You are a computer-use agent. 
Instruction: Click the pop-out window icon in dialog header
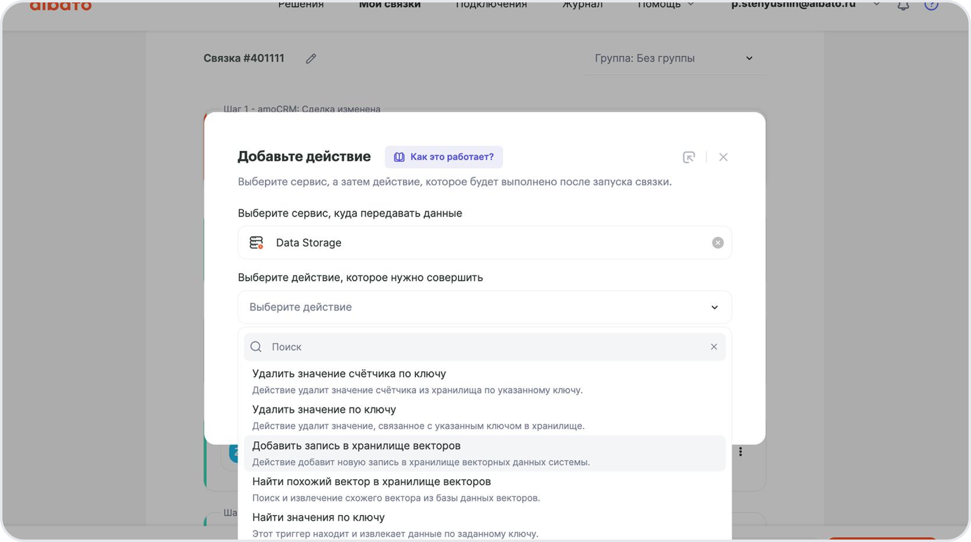pos(689,157)
